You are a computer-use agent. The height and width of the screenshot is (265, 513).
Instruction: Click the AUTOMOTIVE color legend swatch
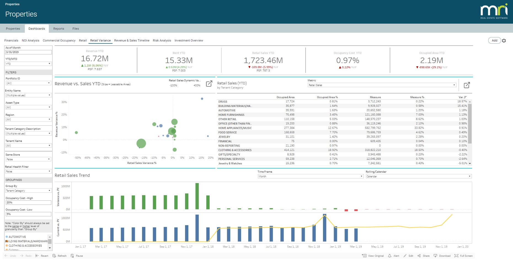pyautogui.click(x=6, y=237)
